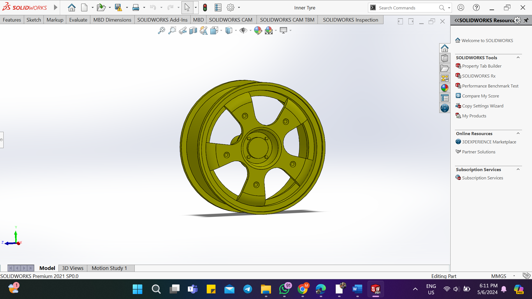Open the Custom Properties side tab
Image resolution: width=532 pixels, height=299 pixels.
point(445,98)
